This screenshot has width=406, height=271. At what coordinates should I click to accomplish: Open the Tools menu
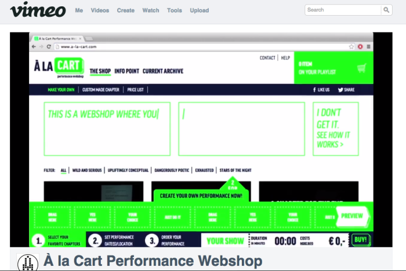[x=174, y=10]
